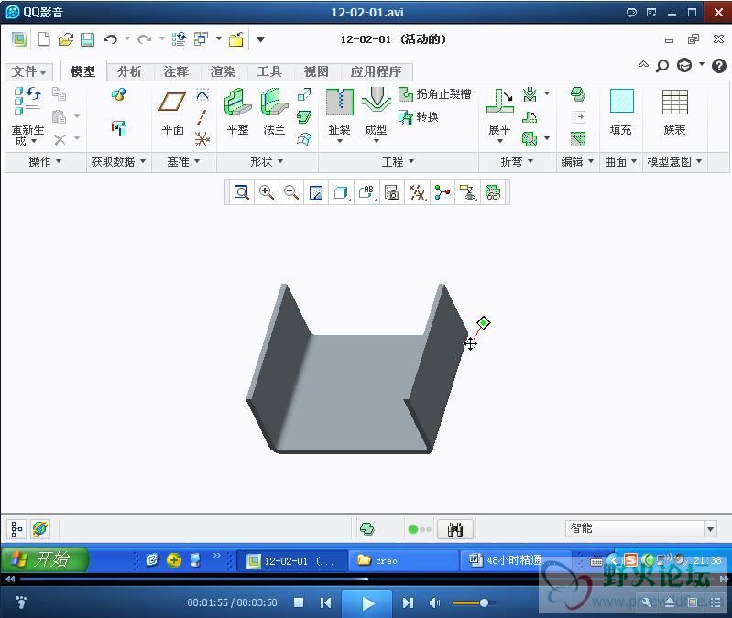Click the Refit view icon
Viewport: 732px width, 618px height.
pos(241,192)
